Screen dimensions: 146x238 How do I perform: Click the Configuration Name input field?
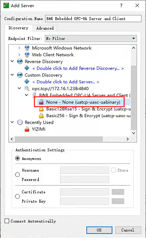(x=93, y=19)
